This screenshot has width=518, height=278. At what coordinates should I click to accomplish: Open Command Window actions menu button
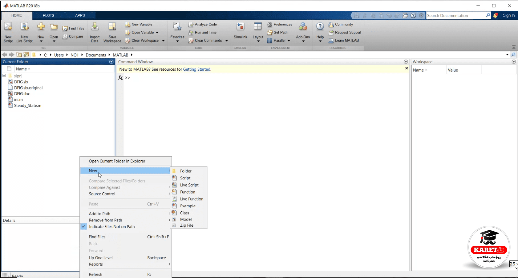click(406, 62)
